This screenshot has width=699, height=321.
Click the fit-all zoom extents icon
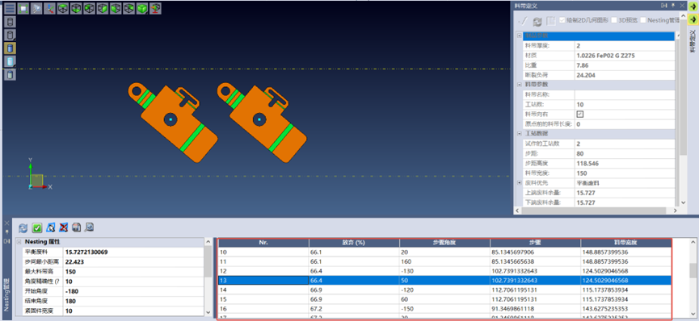click(x=23, y=8)
